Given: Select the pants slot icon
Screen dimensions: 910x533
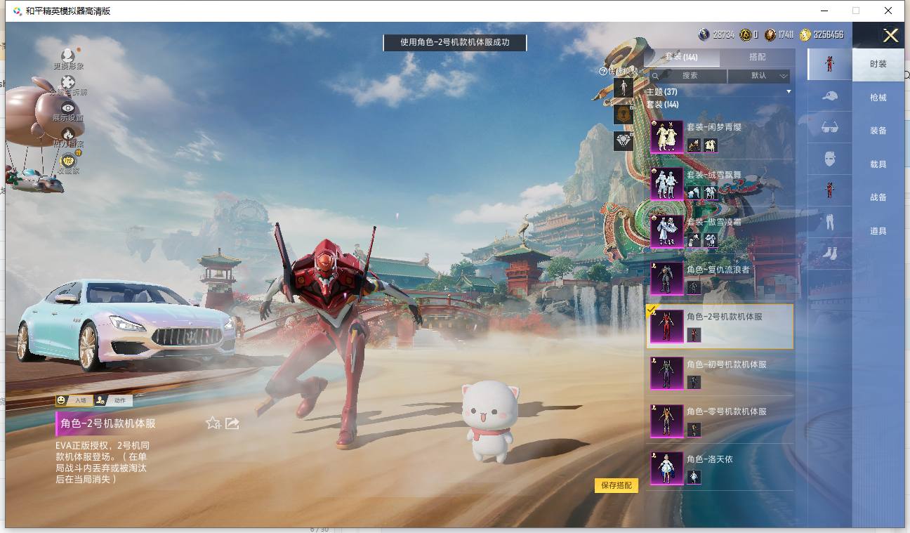Looking at the screenshot, I should (829, 222).
